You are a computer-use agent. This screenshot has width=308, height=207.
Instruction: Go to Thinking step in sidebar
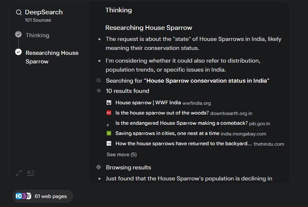37,35
